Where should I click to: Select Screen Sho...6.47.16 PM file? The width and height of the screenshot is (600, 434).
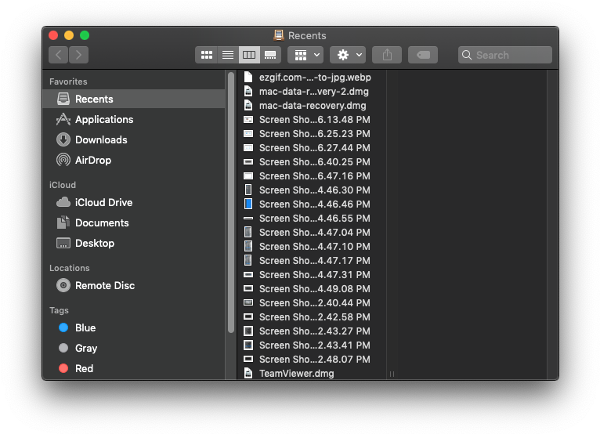point(312,176)
